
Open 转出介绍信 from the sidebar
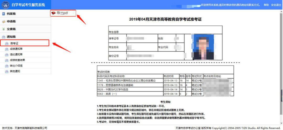(x=16, y=66)
